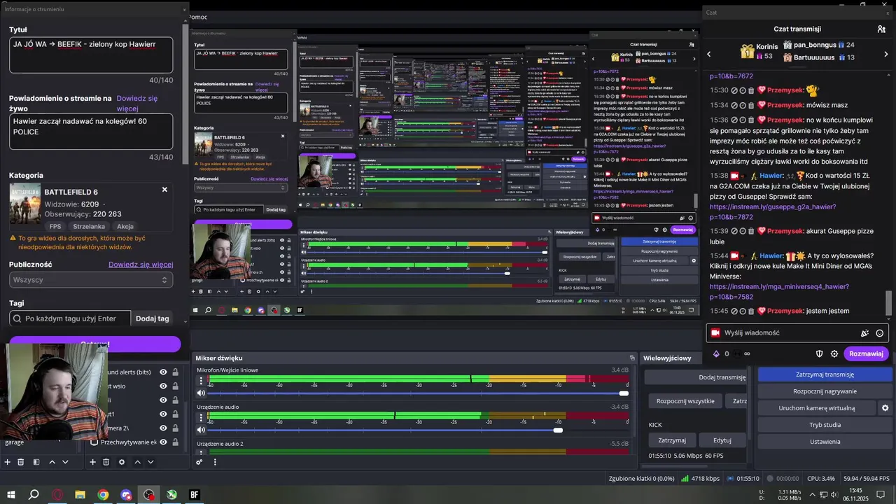Image resolution: width=896 pixels, height=504 pixels.
Task: Open chat settings gear icon
Action: [834, 353]
